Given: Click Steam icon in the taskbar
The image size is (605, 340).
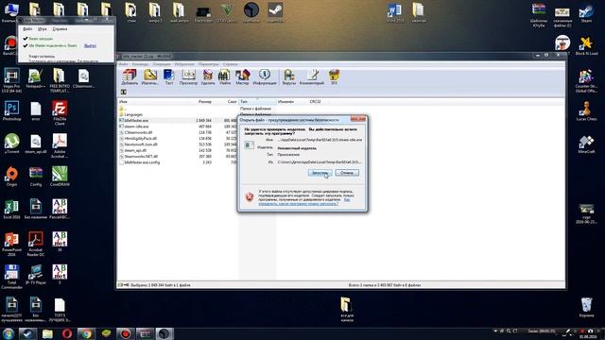Looking at the screenshot, I should [x=27, y=333].
